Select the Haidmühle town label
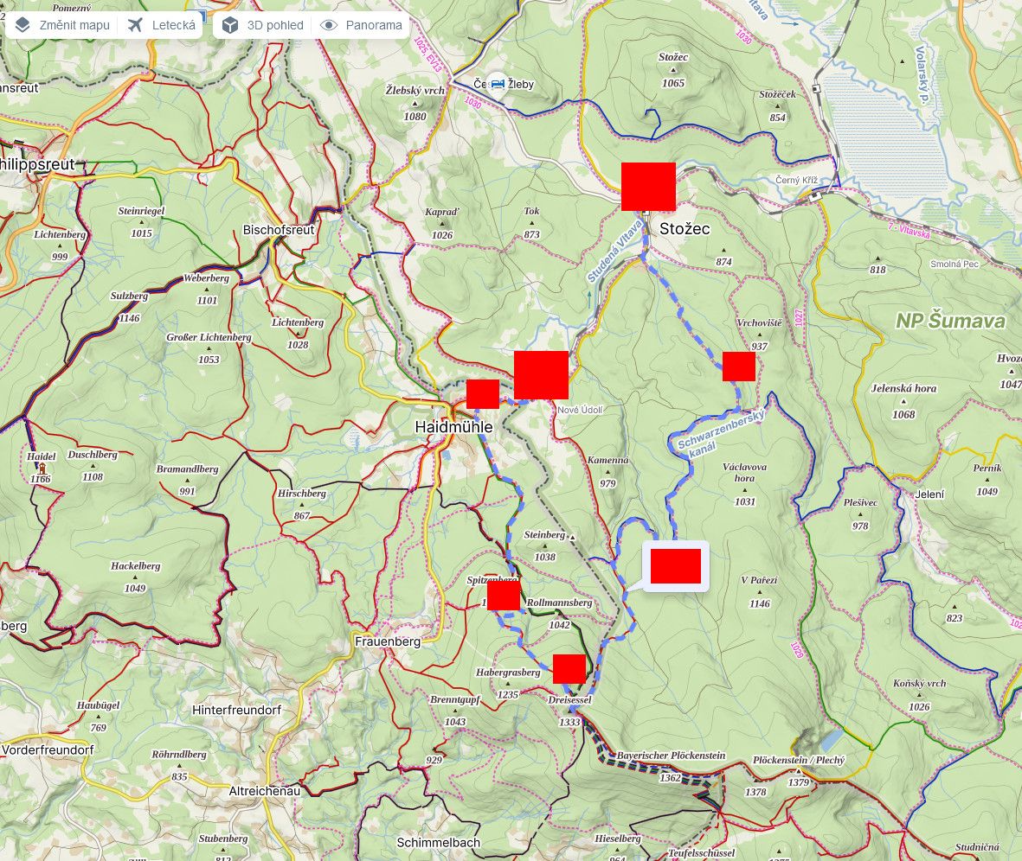This screenshot has width=1022, height=861. [453, 427]
